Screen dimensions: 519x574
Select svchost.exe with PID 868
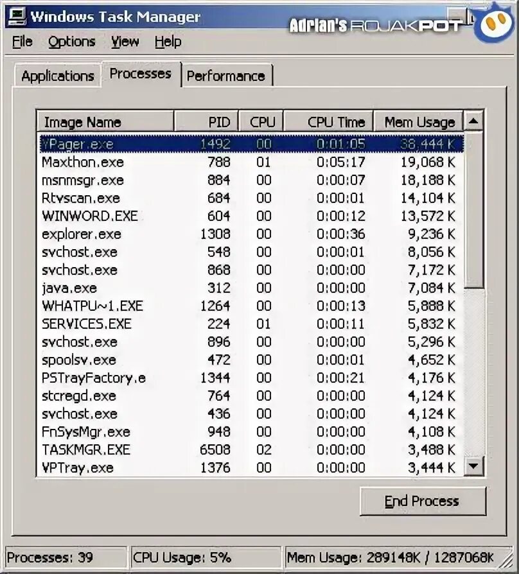(x=251, y=270)
